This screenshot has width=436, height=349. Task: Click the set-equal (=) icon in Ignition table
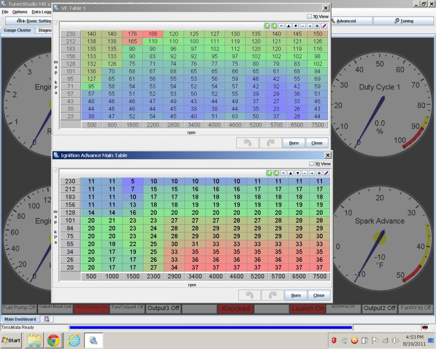coord(283,173)
